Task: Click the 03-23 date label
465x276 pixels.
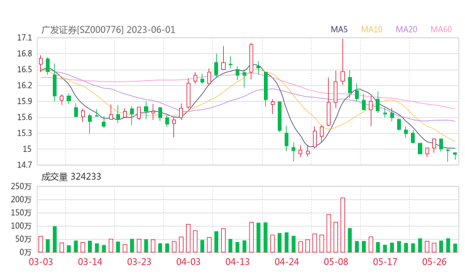Action: (139, 262)
